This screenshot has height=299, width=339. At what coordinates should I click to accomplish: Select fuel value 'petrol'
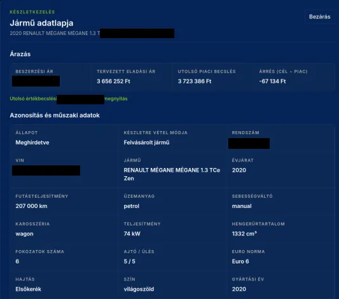pyautogui.click(x=132, y=206)
